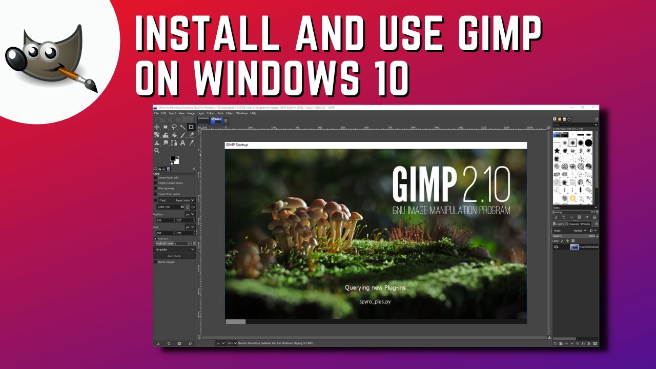Open the File menu
This screenshot has width=656, height=369.
pos(156,113)
